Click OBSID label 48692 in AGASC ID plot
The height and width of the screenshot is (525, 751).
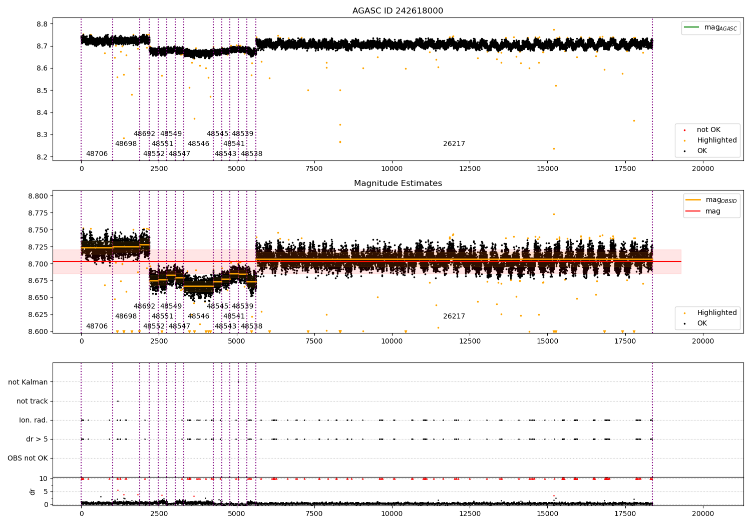pyautogui.click(x=144, y=134)
